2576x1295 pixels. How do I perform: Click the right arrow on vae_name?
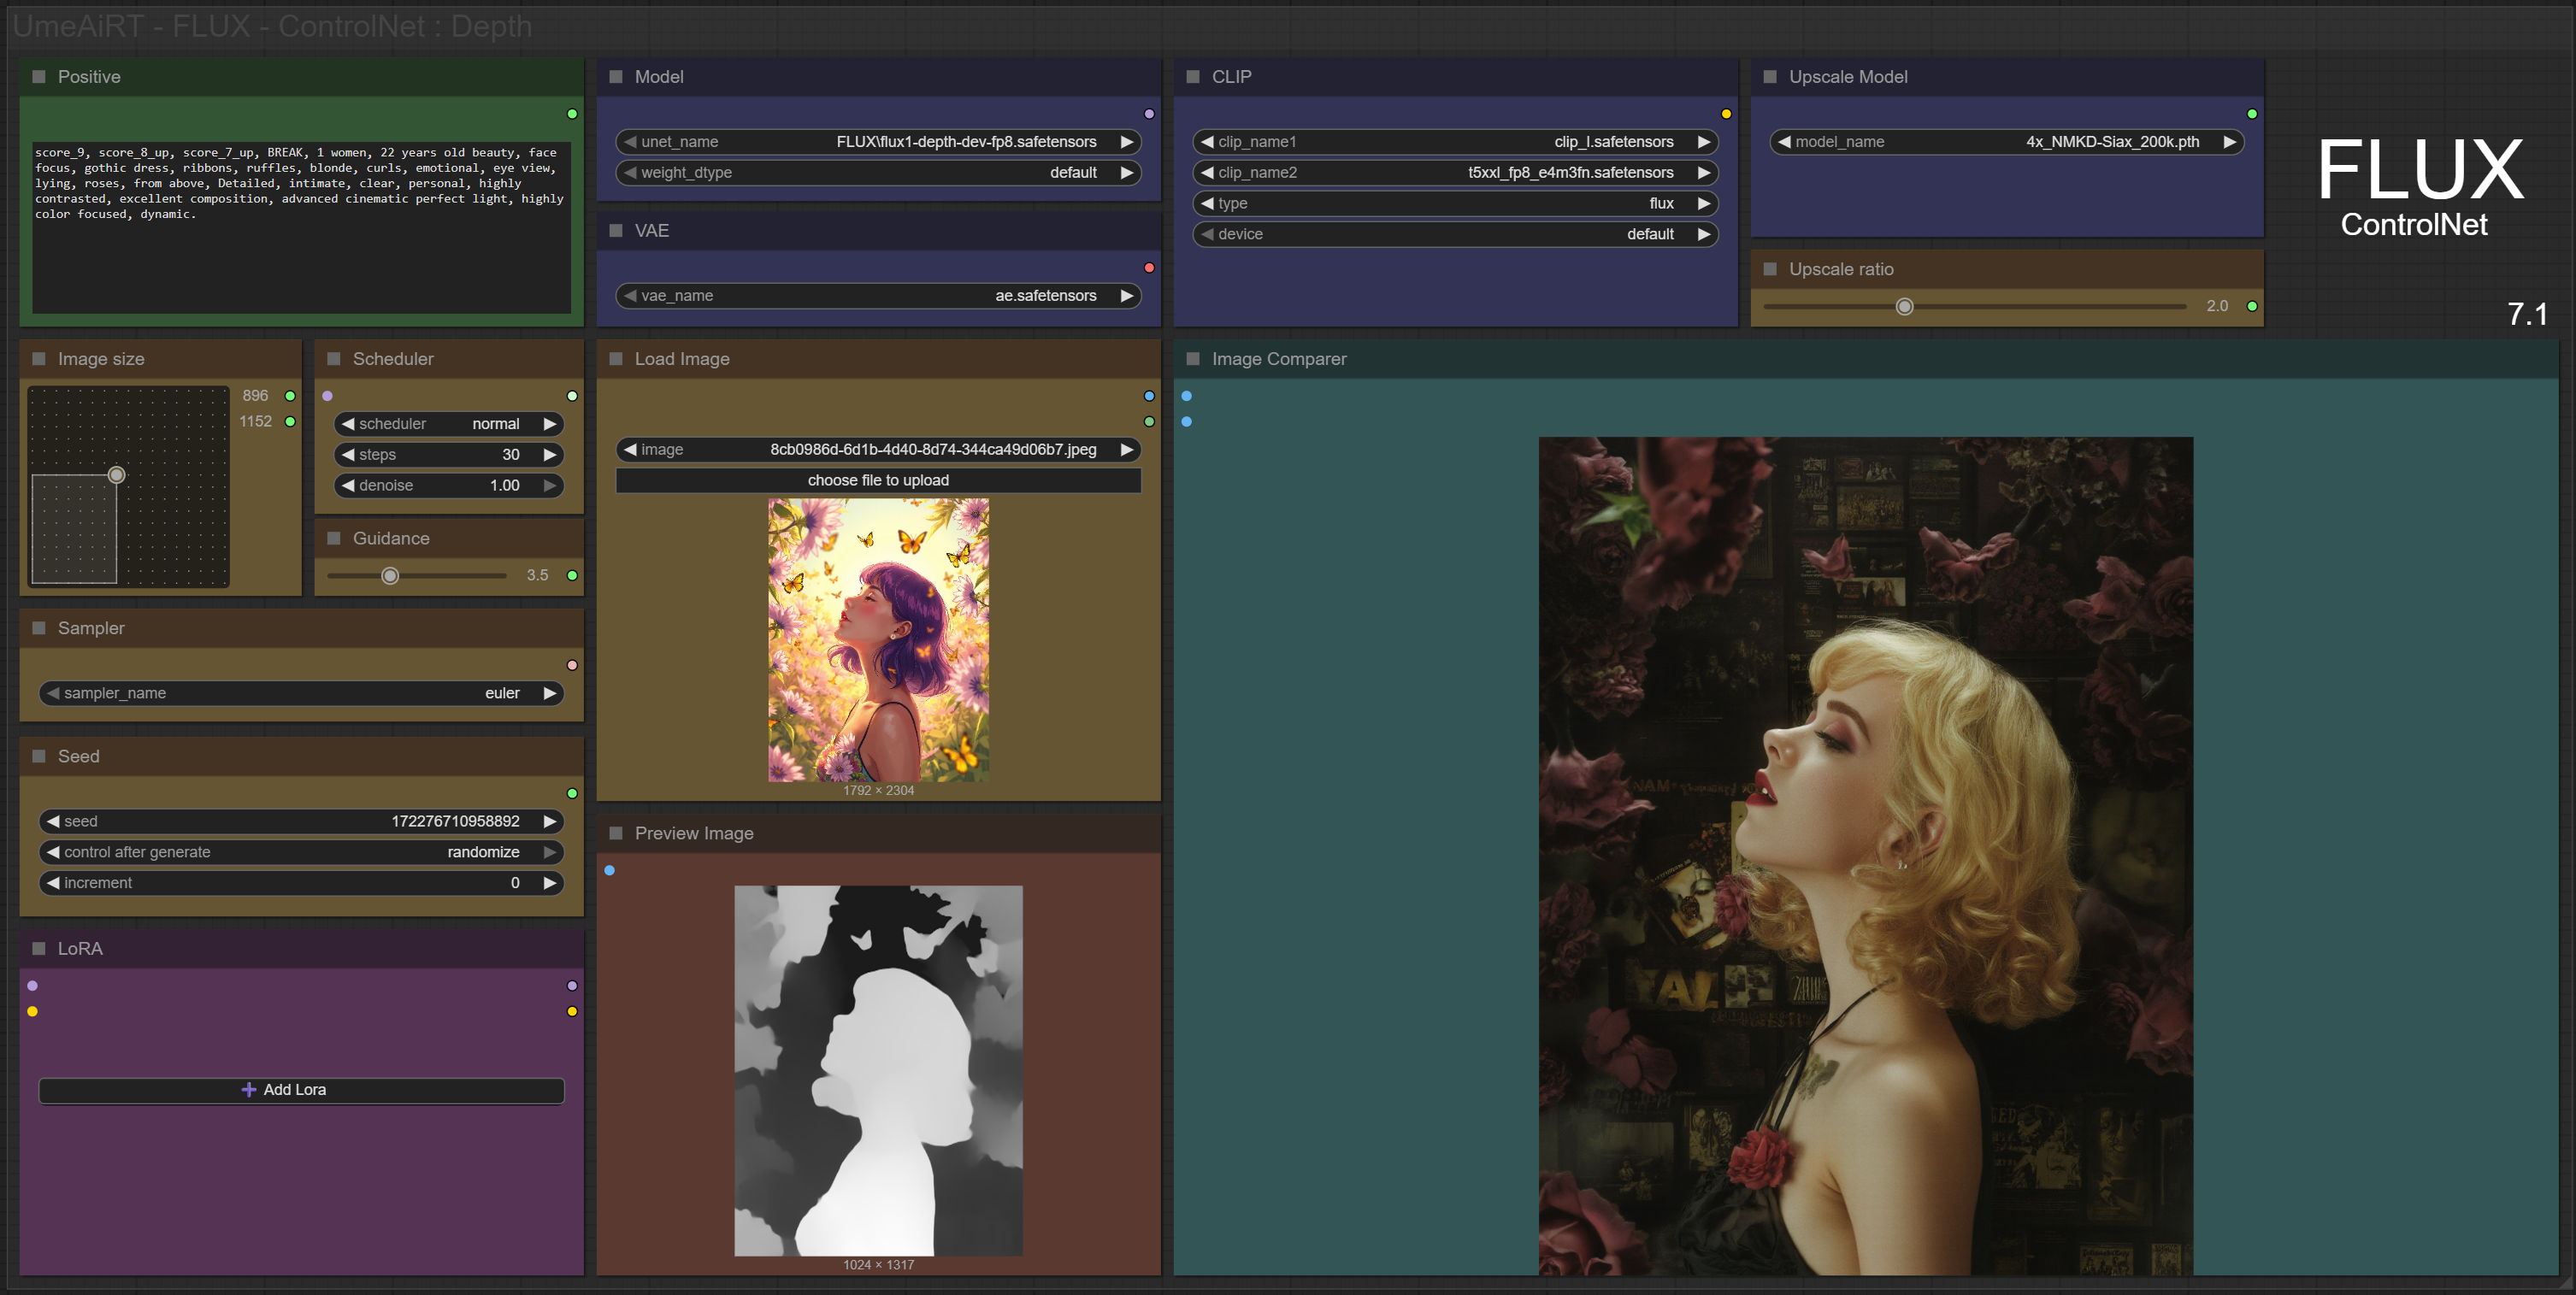pos(1126,296)
